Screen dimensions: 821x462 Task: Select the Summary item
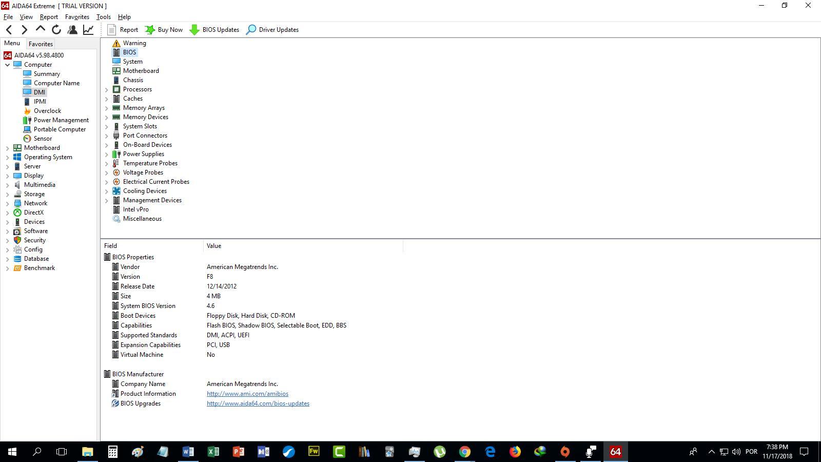pos(47,74)
